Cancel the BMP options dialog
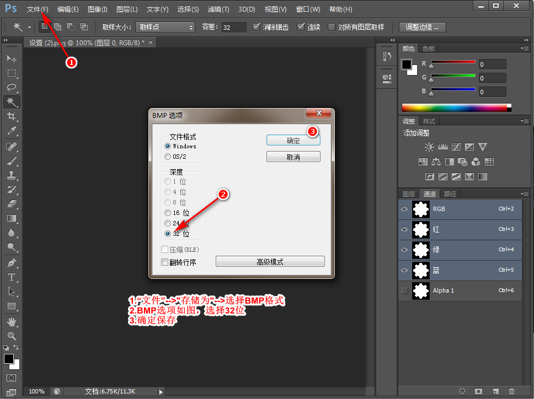The image size is (534, 399). (293, 157)
